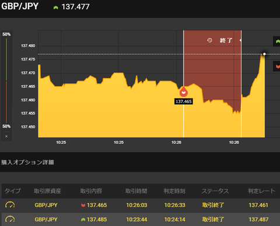Click the gauge icon in second trade row
This screenshot has height=226, width=280.
tap(10, 220)
